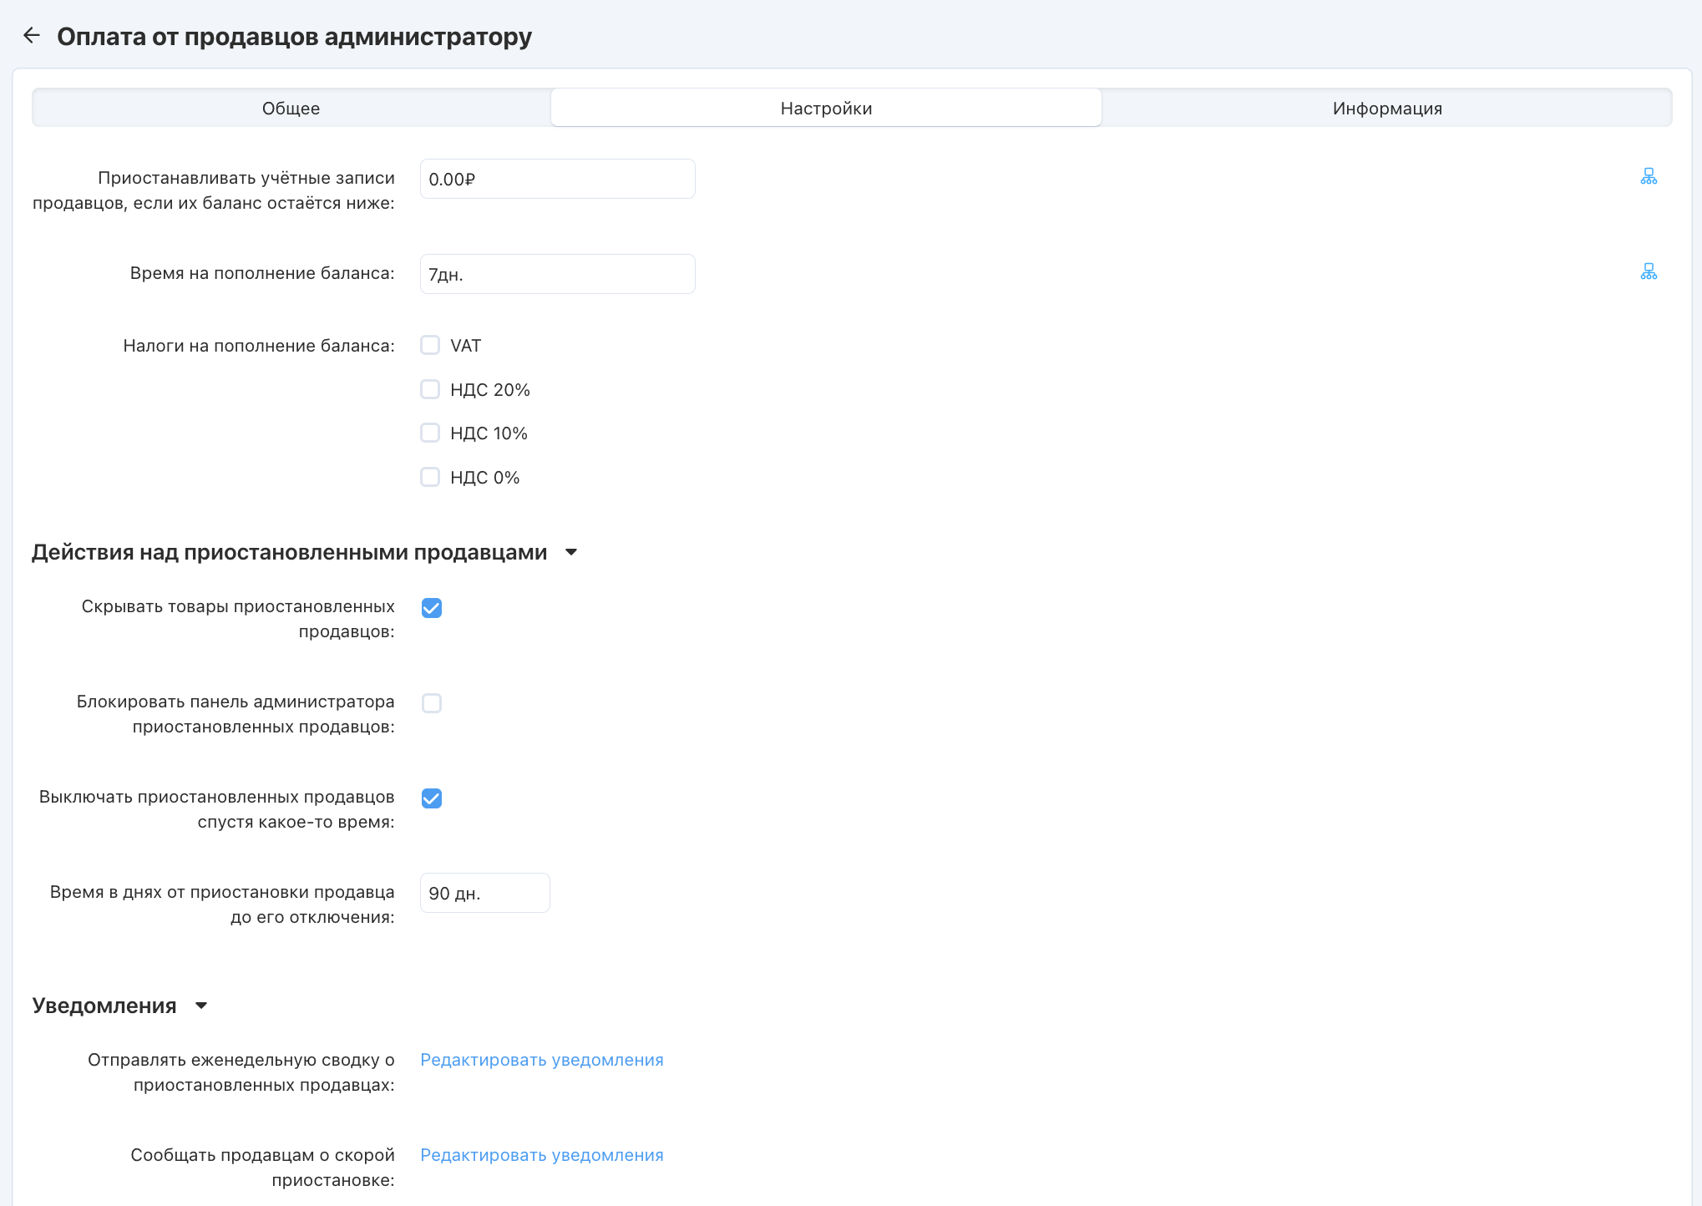Image resolution: width=1702 pixels, height=1206 pixels.
Task: Click the 7дн. refill time field
Action: pyautogui.click(x=557, y=275)
